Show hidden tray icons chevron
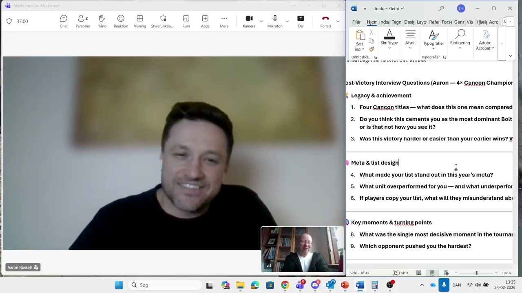 (422, 285)
